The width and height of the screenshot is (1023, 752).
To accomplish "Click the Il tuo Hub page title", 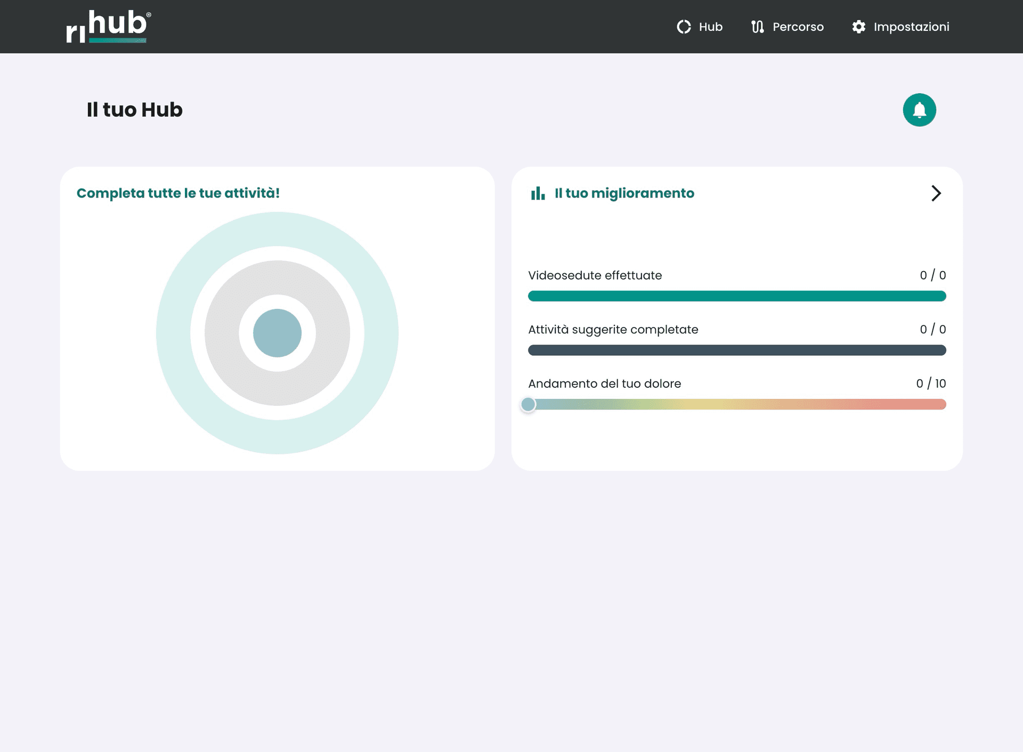I will tap(134, 110).
